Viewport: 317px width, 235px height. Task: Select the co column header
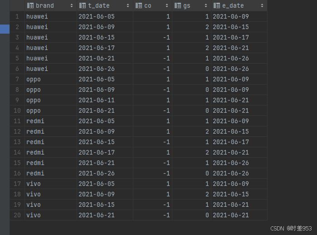[153, 5]
